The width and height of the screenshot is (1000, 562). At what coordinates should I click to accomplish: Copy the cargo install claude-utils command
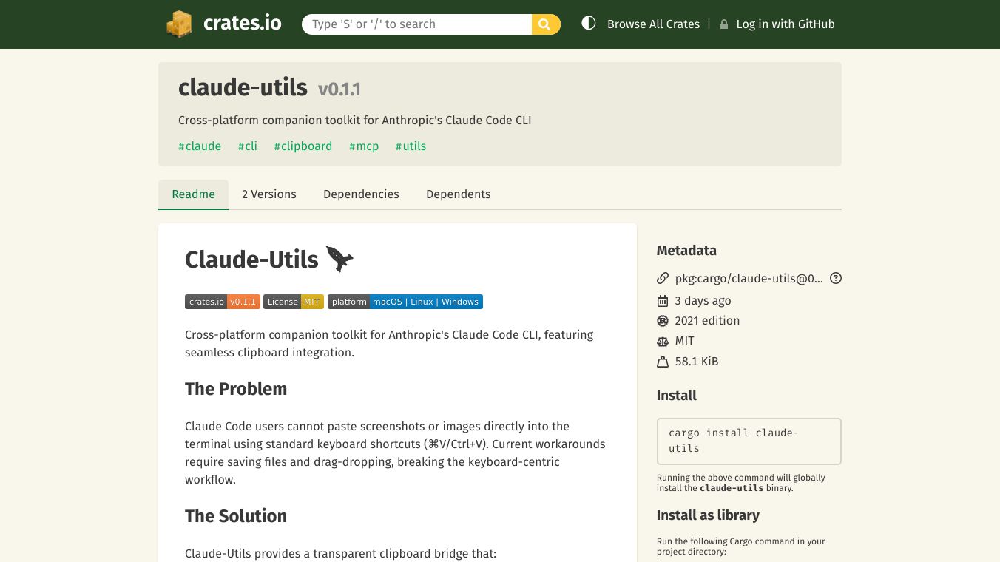pyautogui.click(x=749, y=441)
